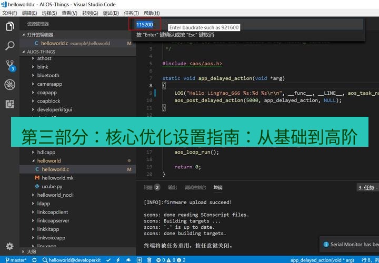Click helloworld@developerkit build target in the status bar
This screenshot has height=263, width=379.
point(71,260)
